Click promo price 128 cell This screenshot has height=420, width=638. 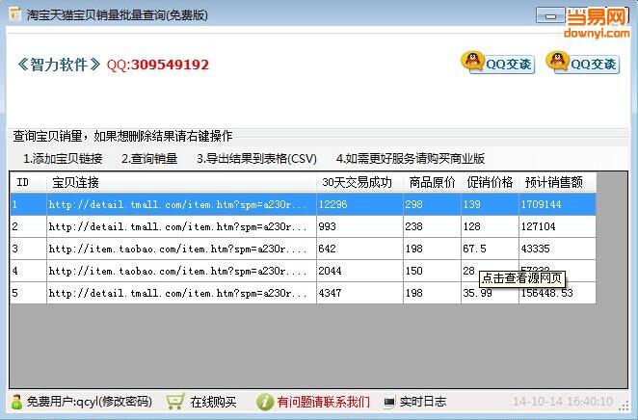(x=490, y=226)
